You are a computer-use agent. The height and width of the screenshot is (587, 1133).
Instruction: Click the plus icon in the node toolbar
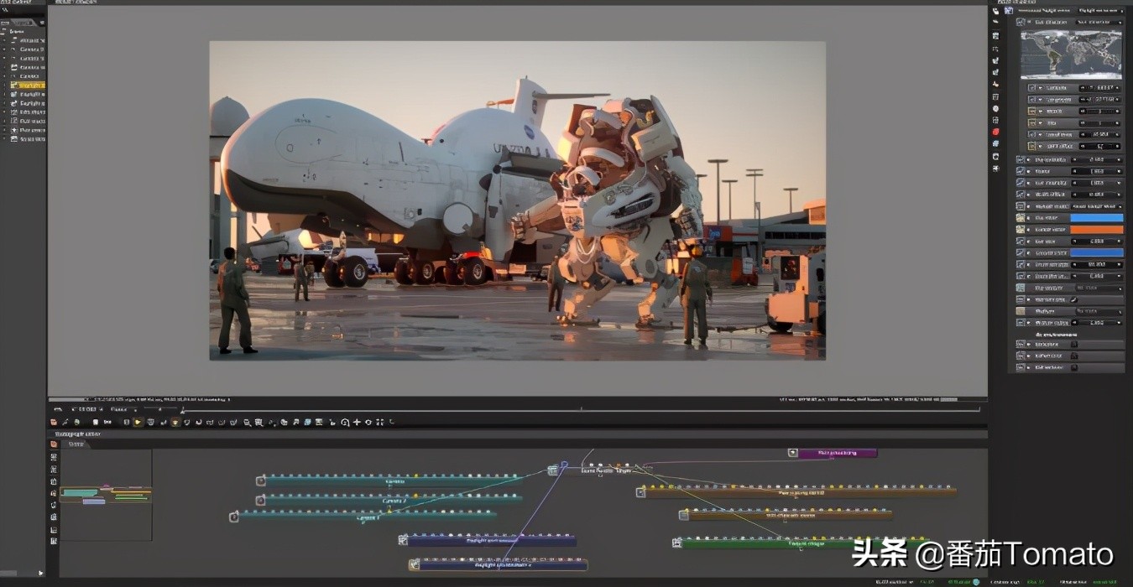tap(357, 423)
